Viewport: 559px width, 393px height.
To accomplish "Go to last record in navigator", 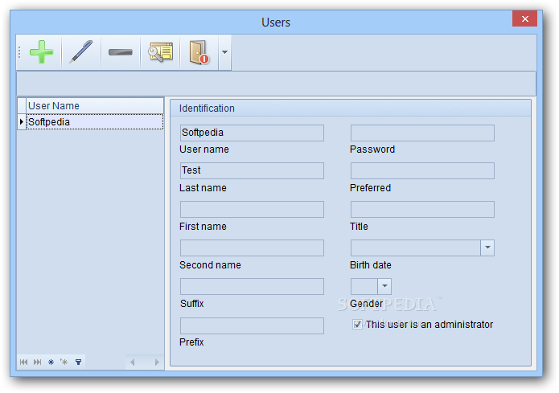I will coord(37,362).
